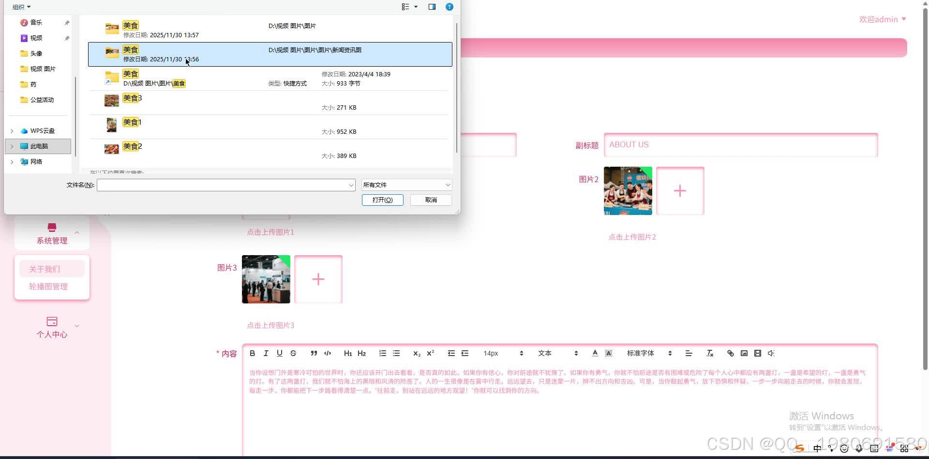This screenshot has height=459, width=929.
Task: Open the 组织 menu in file dialog
Action: coord(21,7)
